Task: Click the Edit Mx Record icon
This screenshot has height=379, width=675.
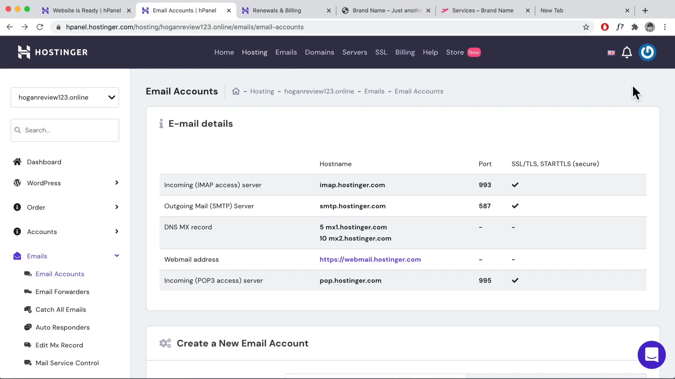Action: click(x=28, y=345)
